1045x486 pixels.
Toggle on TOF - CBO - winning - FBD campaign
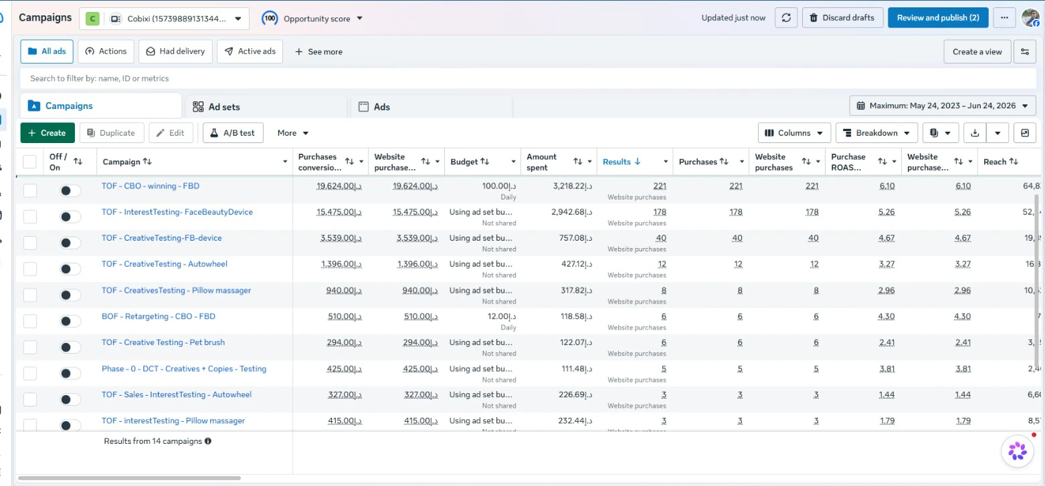click(x=70, y=191)
